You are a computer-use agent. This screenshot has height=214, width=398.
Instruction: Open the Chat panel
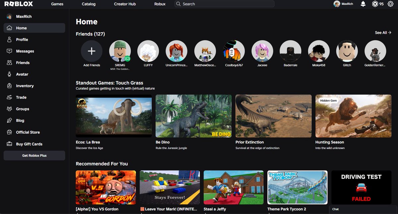364,209
